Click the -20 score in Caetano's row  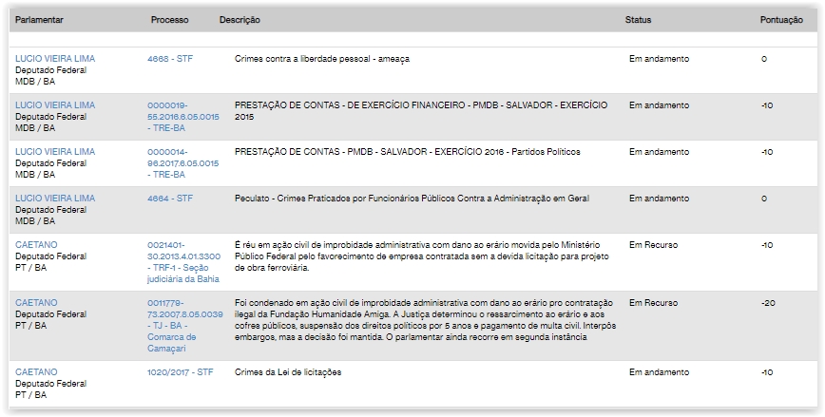tap(767, 303)
